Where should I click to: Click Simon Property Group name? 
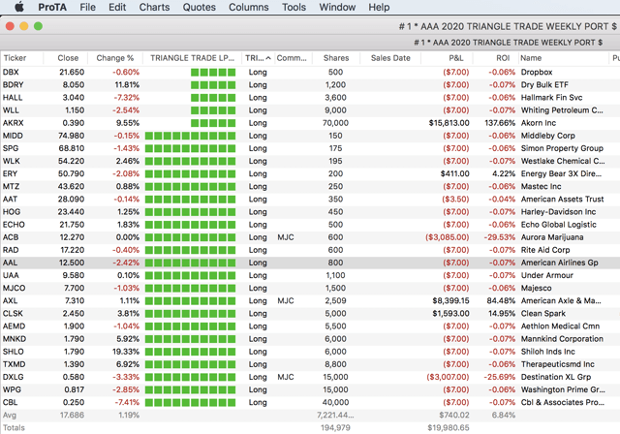(562, 148)
